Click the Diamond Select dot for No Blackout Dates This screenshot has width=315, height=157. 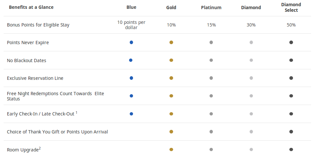pyautogui.click(x=291, y=60)
